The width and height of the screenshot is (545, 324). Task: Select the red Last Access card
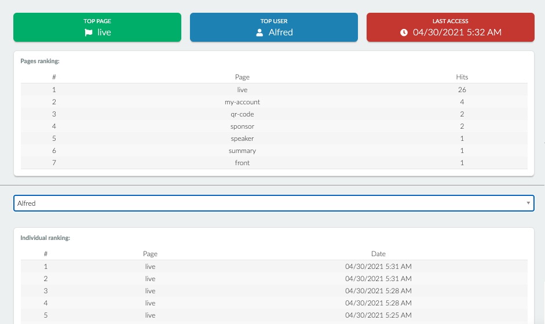tap(451, 27)
